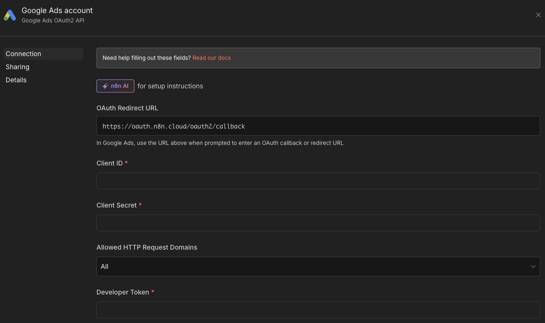Switch to the Details tab
Image resolution: width=545 pixels, height=323 pixels.
[16, 80]
